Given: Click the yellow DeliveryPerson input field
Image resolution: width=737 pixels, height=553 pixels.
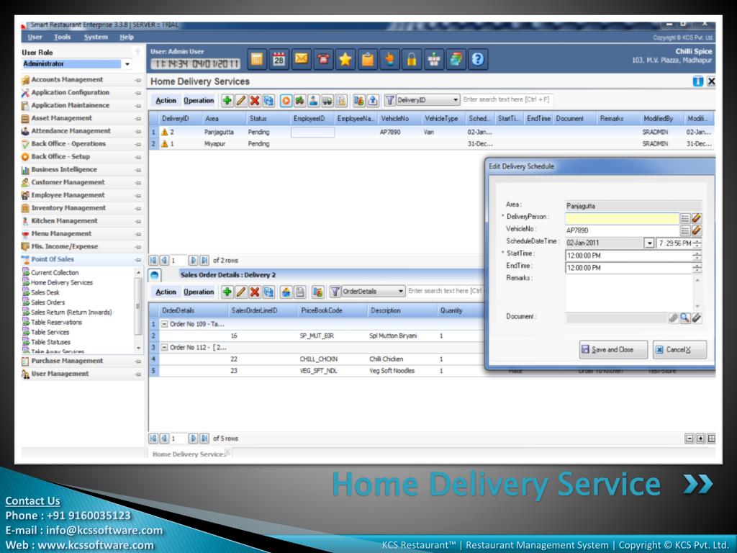Looking at the screenshot, I should 623,218.
